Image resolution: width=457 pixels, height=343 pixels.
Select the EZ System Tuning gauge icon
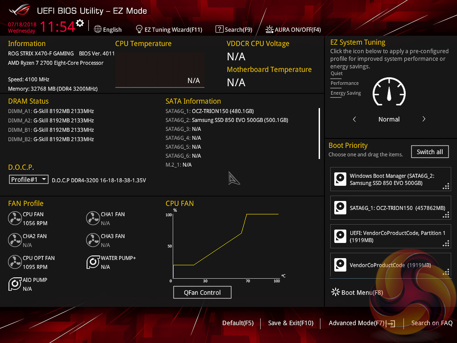point(388,92)
